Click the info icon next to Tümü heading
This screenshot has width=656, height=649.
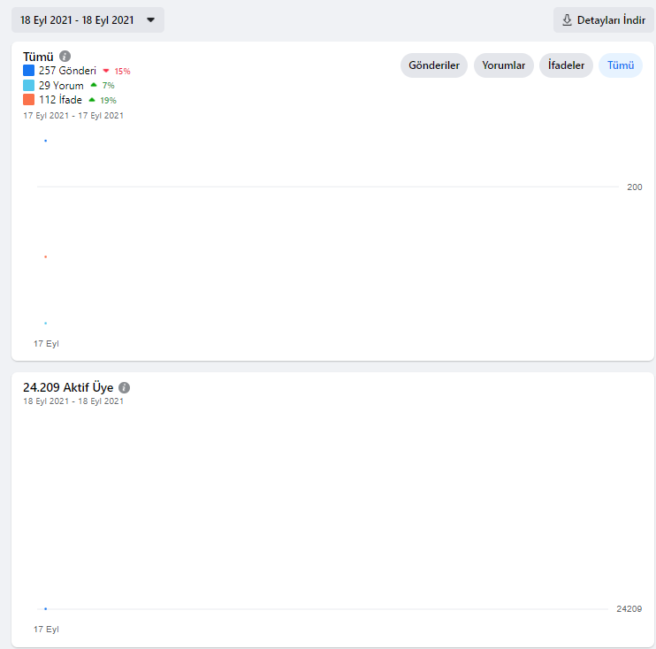(x=65, y=56)
